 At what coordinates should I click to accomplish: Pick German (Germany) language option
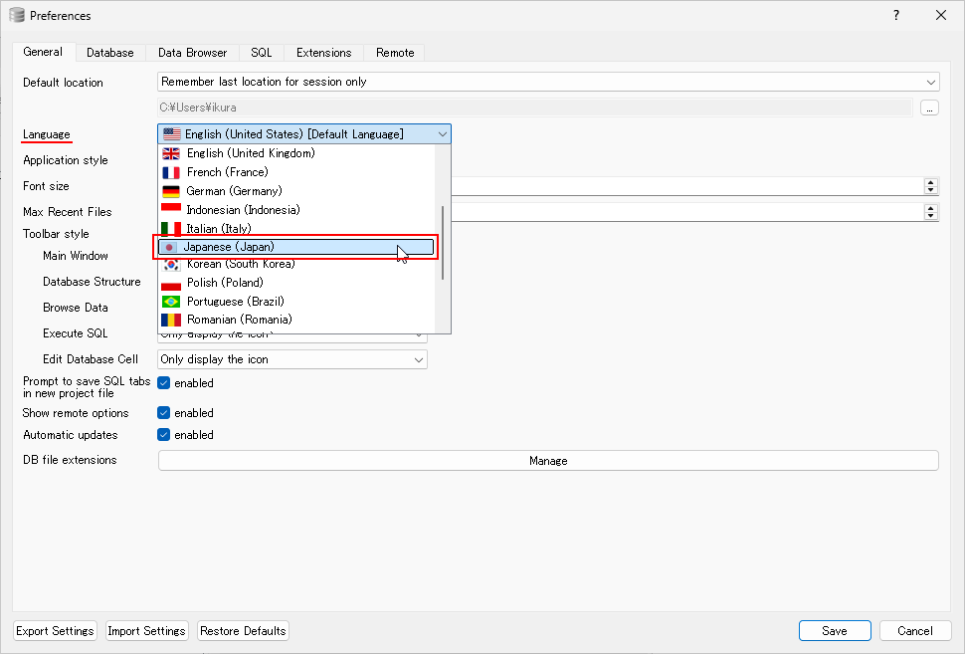(234, 191)
